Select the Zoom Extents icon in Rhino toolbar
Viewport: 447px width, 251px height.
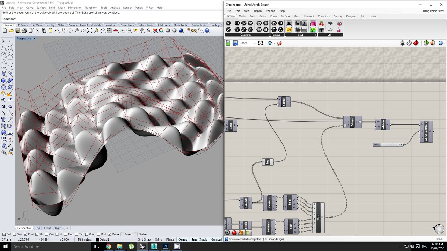click(90, 31)
